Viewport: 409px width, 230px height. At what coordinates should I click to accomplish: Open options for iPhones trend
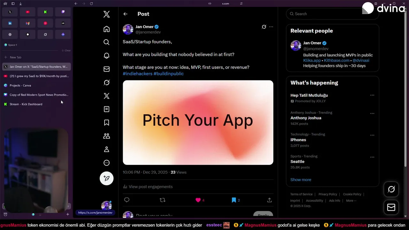(x=372, y=135)
